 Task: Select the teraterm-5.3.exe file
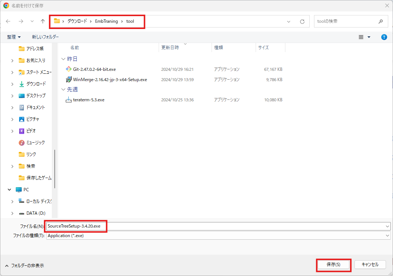pyautogui.click(x=89, y=100)
